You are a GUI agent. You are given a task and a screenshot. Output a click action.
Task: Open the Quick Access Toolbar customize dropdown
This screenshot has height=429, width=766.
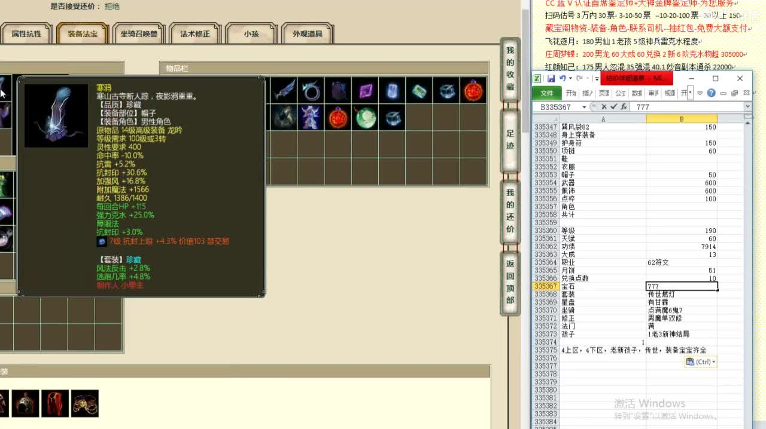(596, 78)
